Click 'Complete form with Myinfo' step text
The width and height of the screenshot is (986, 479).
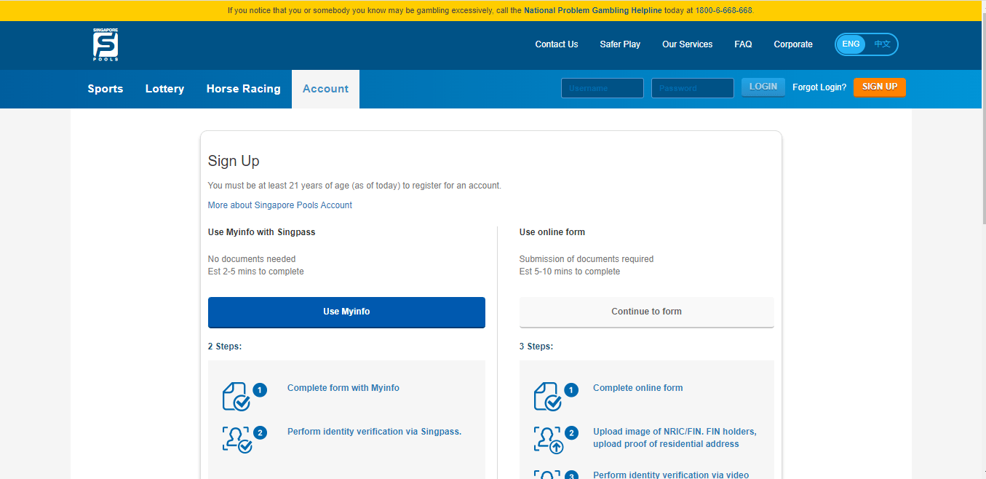343,388
